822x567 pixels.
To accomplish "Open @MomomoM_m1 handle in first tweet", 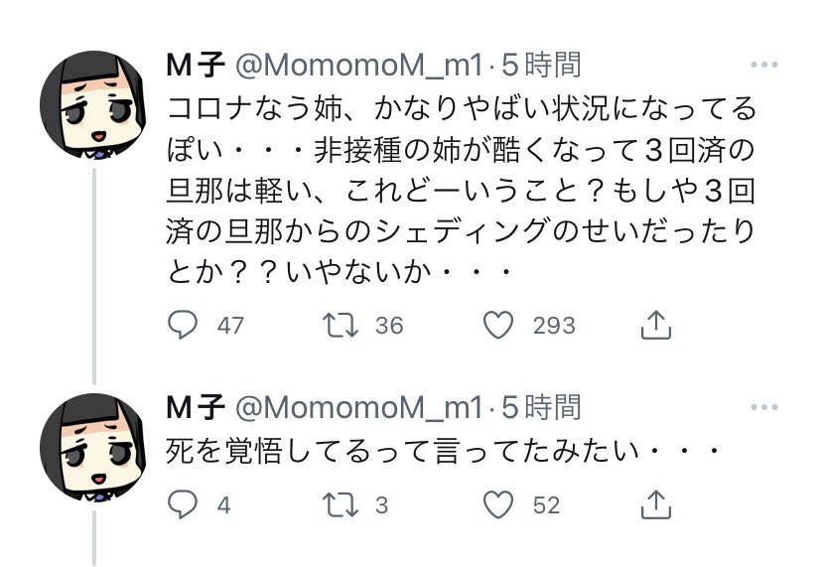I will [358, 66].
